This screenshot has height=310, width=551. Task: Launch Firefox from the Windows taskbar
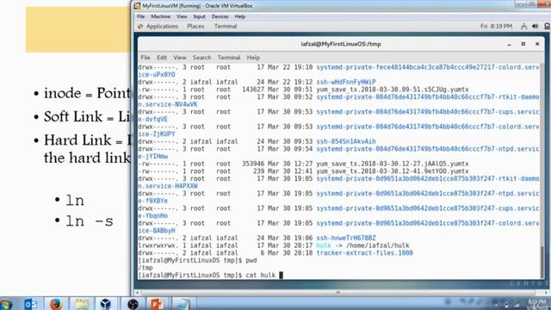[56, 304]
